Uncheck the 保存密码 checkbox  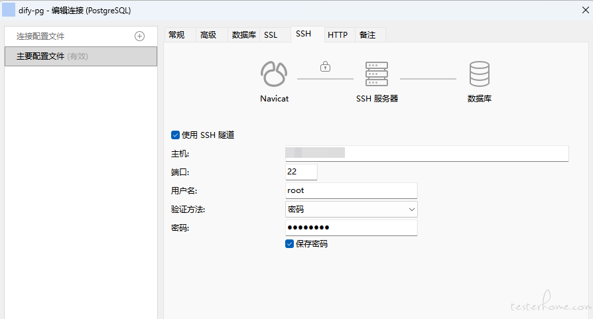pos(289,244)
